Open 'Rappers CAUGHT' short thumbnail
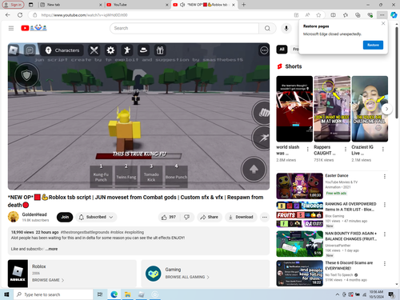 pos(332,109)
